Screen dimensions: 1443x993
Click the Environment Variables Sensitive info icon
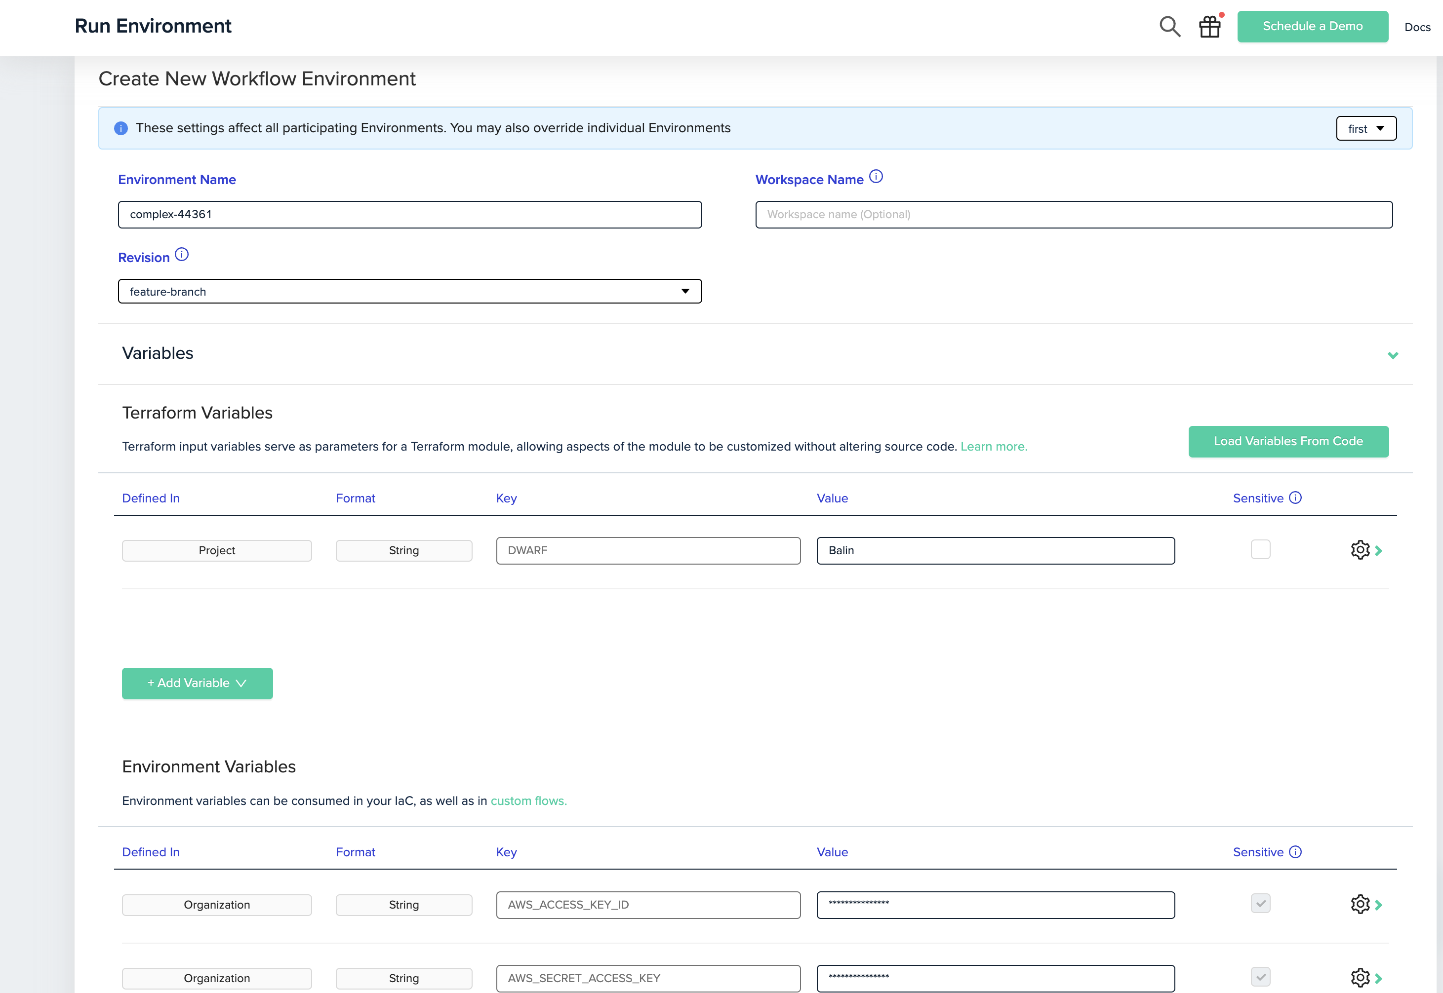point(1295,852)
